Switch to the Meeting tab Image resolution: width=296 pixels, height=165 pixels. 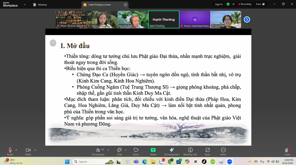click(x=40, y=5)
